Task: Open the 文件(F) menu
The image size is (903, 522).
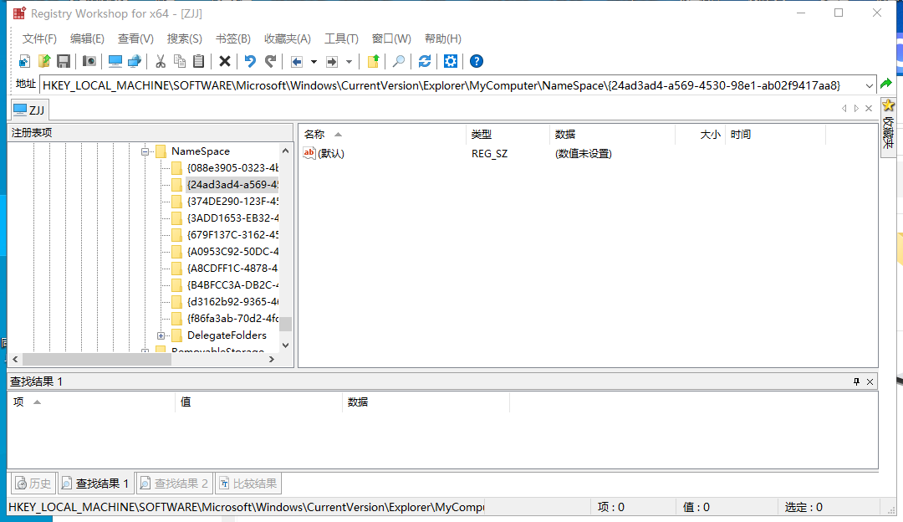Action: tap(39, 38)
